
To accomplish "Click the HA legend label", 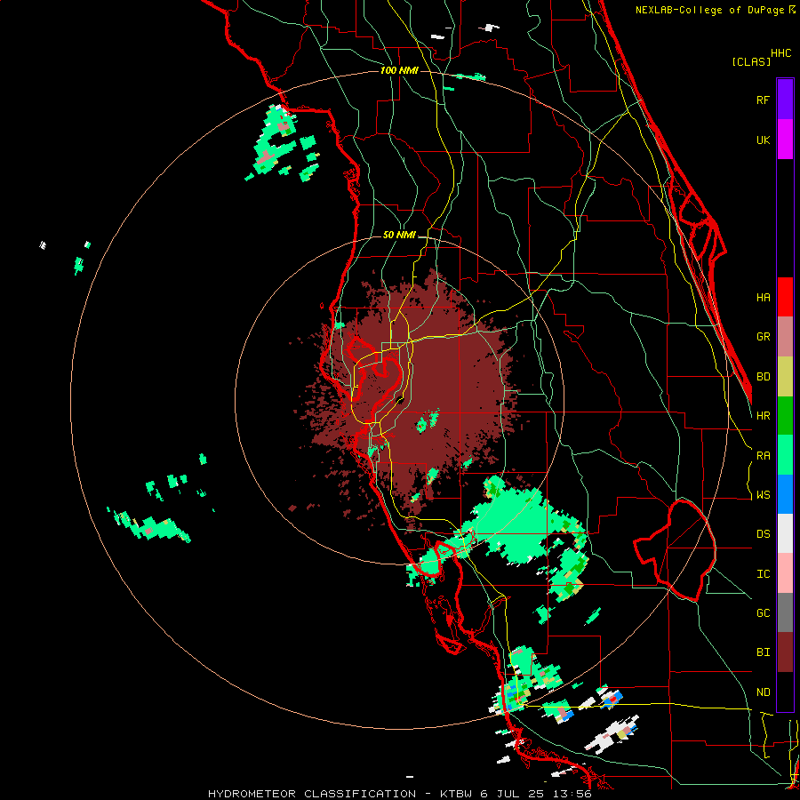I will 764,298.
